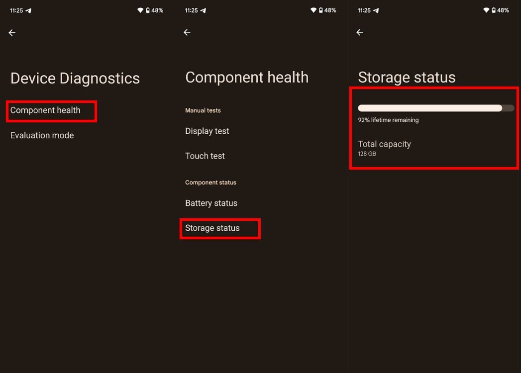Tap the Manual tests section header
The width and height of the screenshot is (521, 373).
click(203, 110)
